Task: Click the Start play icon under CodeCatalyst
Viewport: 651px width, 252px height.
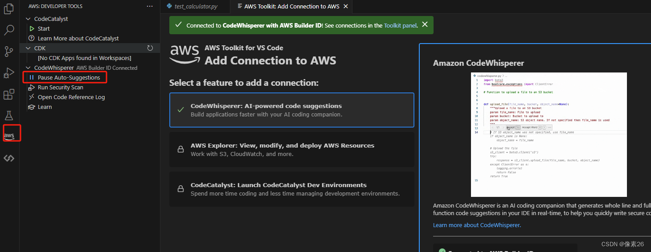Action: click(x=32, y=28)
